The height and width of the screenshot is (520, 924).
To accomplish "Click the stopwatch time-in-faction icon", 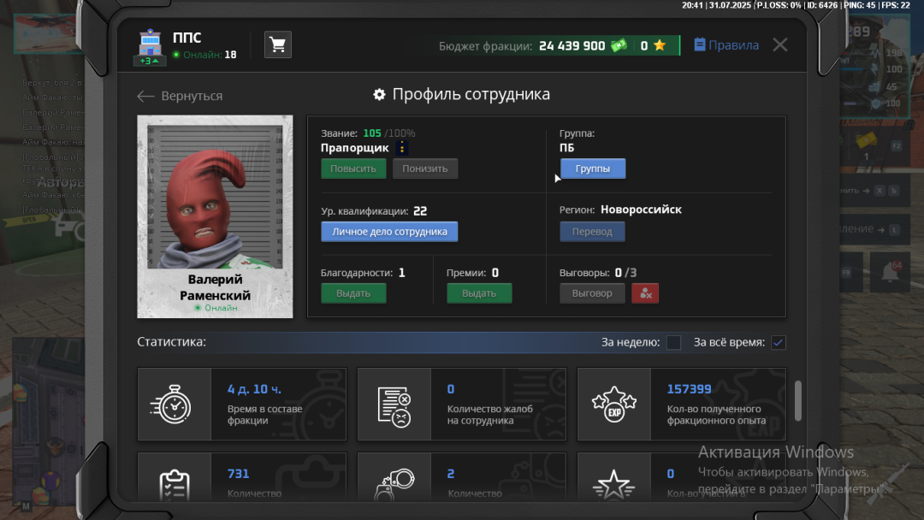I will (171, 404).
